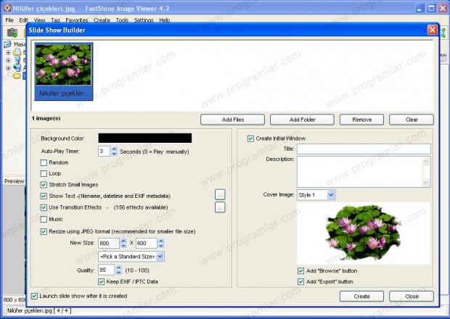450x319 pixels.
Task: Click the Close button at dialog bottom
Action: click(412, 297)
